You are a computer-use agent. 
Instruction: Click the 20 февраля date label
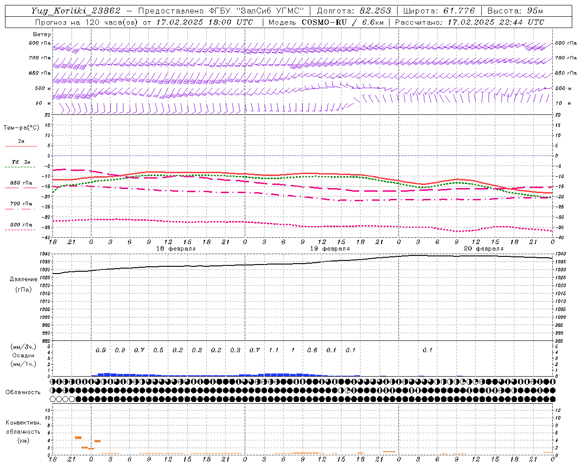pyautogui.click(x=484, y=249)
